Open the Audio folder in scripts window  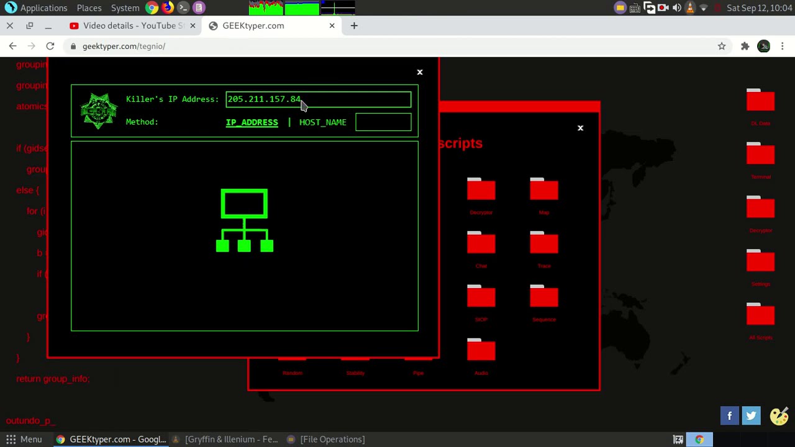(x=481, y=350)
